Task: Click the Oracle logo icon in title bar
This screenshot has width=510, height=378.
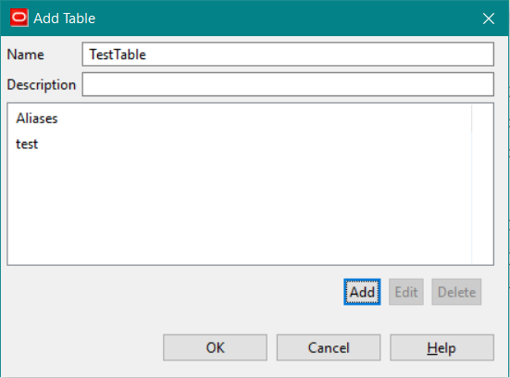Action: click(19, 18)
